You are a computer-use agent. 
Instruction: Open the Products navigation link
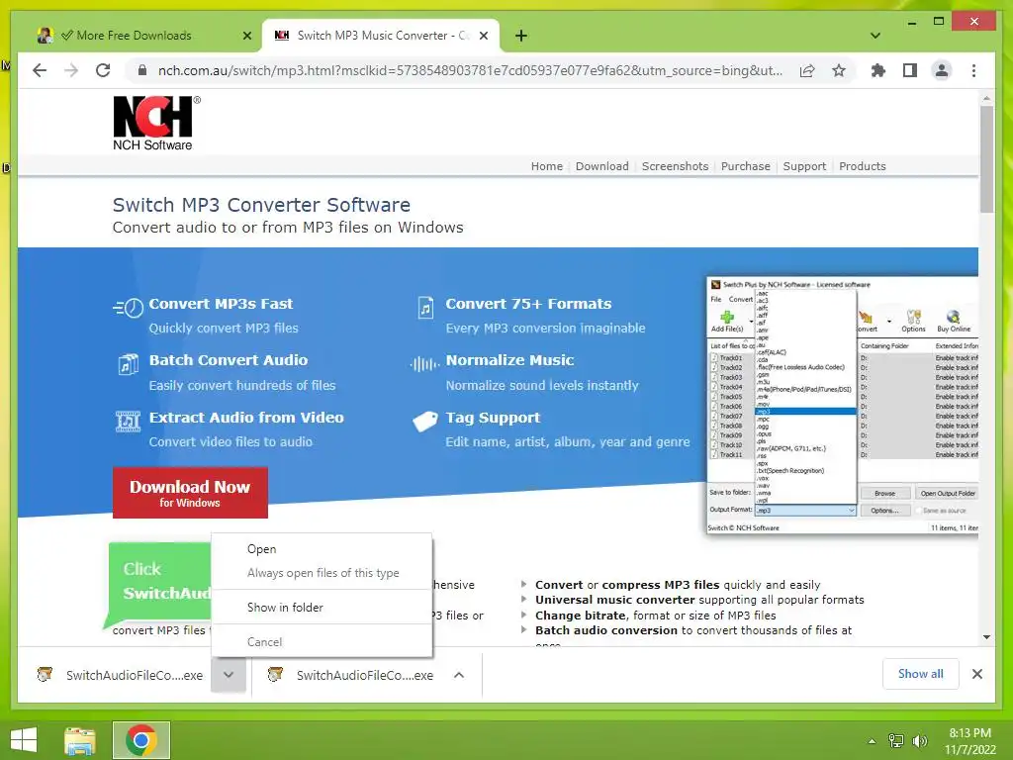[863, 166]
